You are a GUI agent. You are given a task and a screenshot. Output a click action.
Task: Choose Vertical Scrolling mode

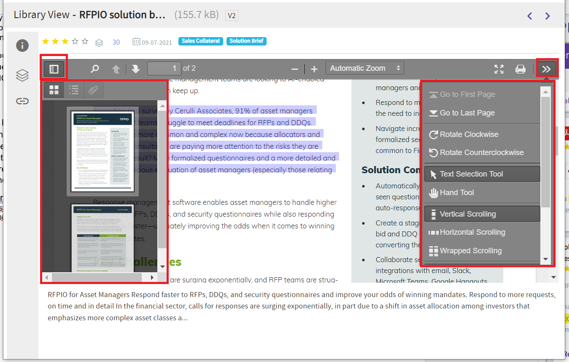coord(482,214)
